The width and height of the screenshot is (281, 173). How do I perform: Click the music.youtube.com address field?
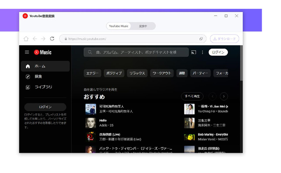[133, 39]
